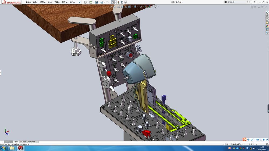Open the 帮助(H) menu
Image resolution: width=269 pixels, height=151 pixels.
tap(72, 2)
